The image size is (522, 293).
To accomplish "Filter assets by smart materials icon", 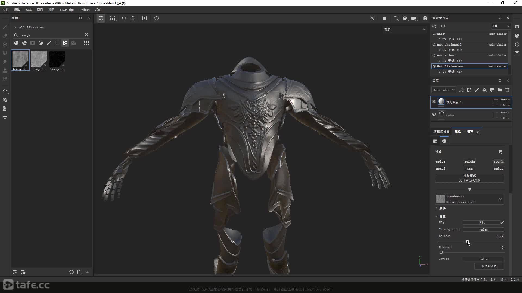I will pyautogui.click(x=24, y=43).
